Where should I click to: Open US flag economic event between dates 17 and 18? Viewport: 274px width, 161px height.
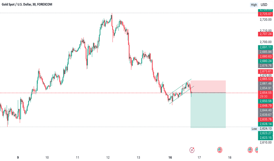point(220,150)
